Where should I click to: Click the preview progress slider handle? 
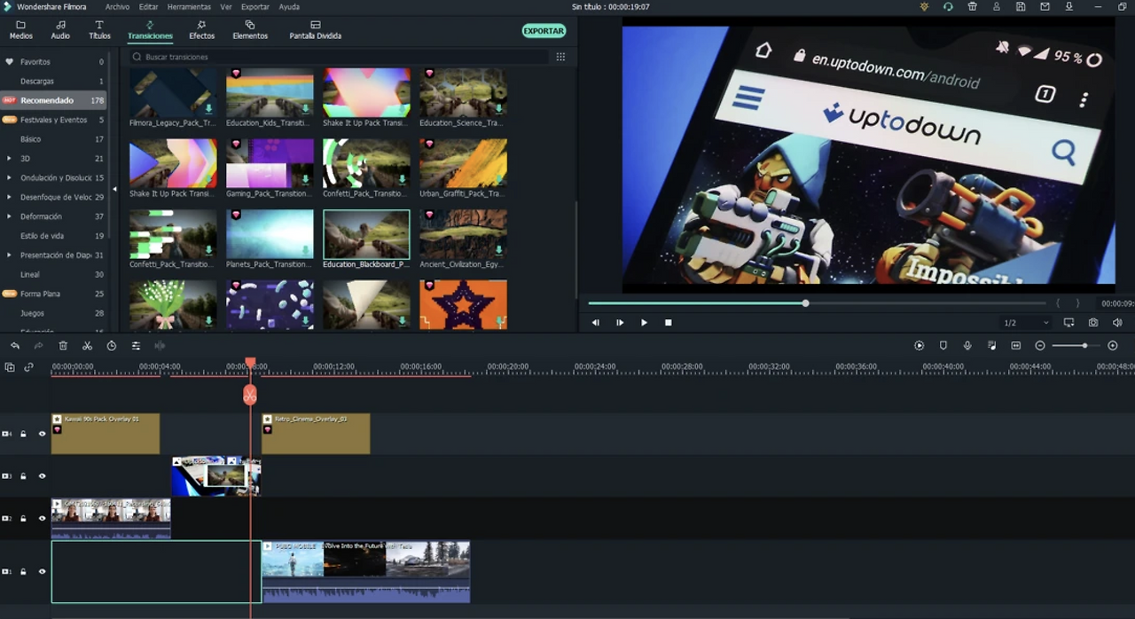[805, 303]
